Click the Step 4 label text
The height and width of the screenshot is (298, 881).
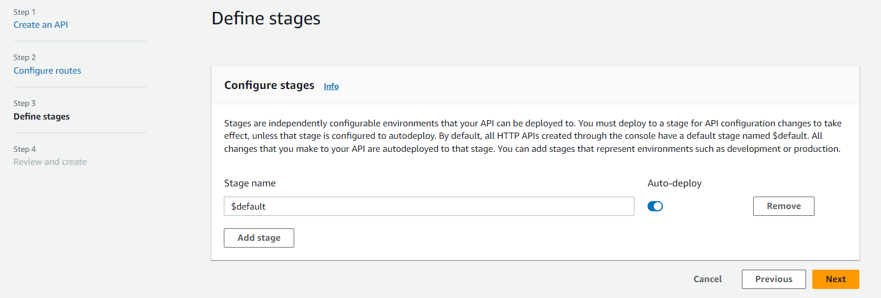point(24,150)
